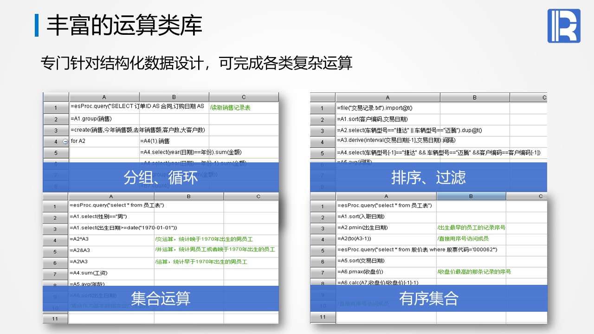Select the 分组、循环 blue banner

[161, 177]
